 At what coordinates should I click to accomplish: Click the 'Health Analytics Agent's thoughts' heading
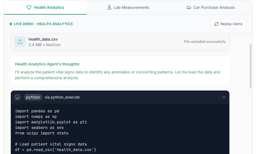(x=48, y=64)
